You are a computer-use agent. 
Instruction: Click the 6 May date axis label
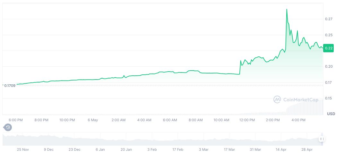(93, 120)
